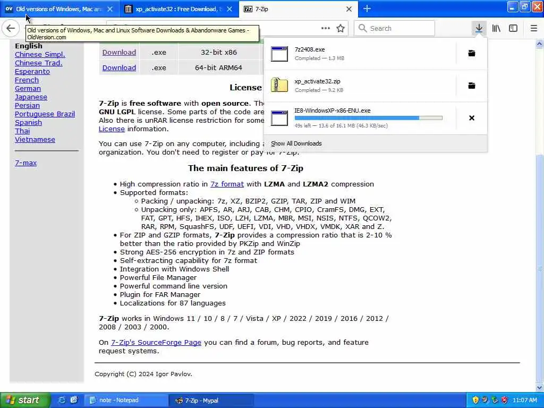Screen dimensions: 544x408
Task: Visit 7-Zip's SourceForge Page link
Action: click(156, 342)
